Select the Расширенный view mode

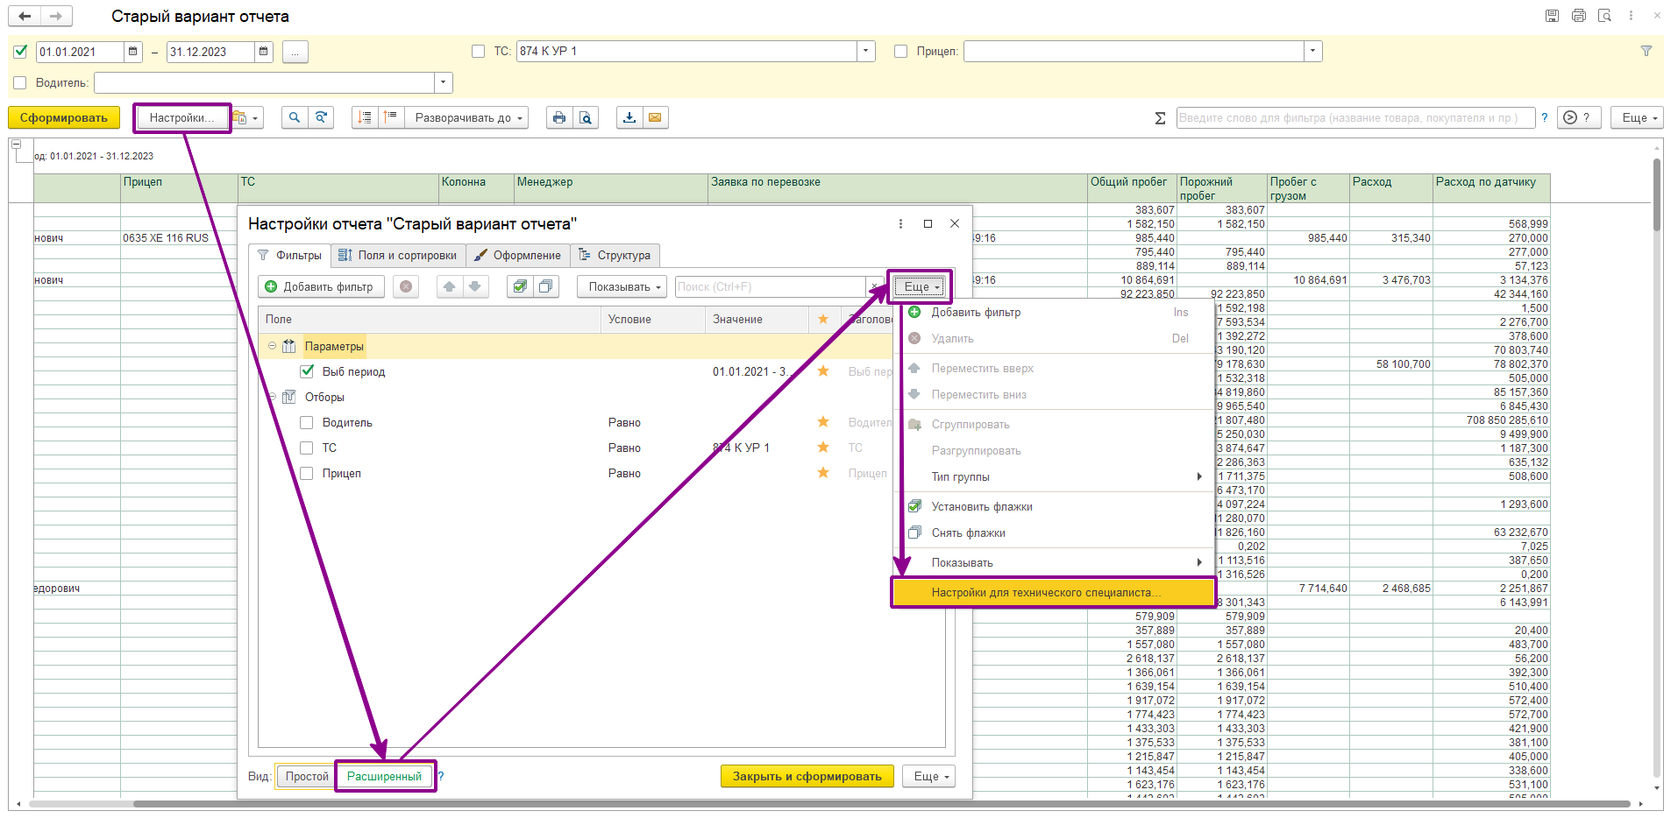385,776
